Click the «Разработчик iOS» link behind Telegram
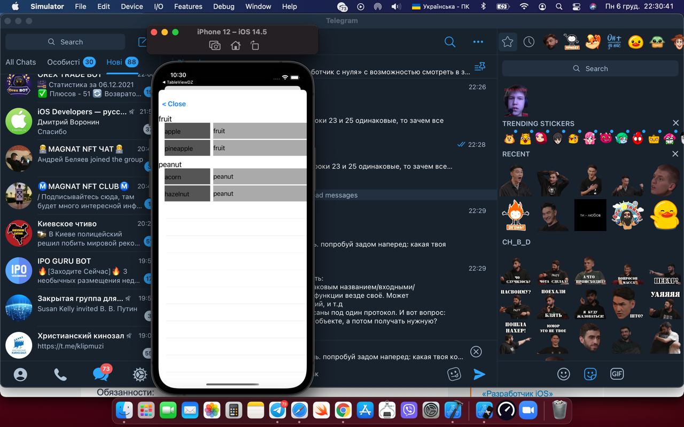The image size is (684, 427). click(x=517, y=393)
